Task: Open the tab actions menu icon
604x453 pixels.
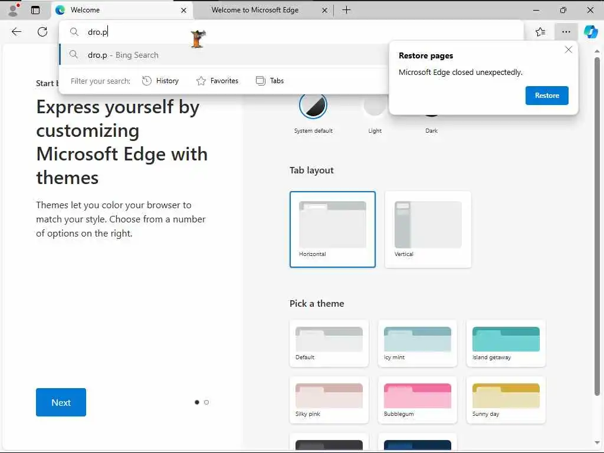Action: pyautogui.click(x=35, y=10)
